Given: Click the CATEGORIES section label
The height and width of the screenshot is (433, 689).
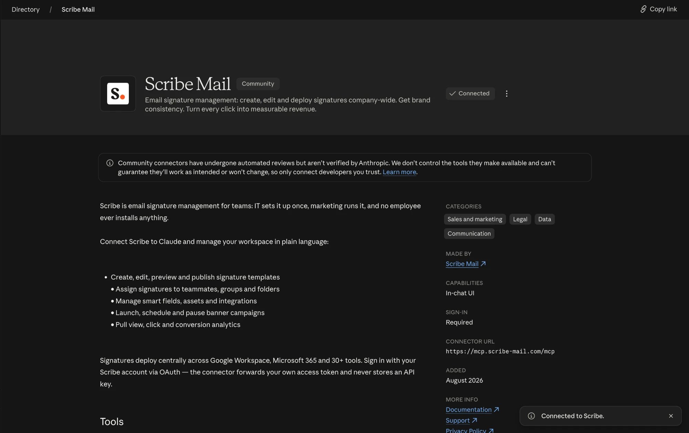Looking at the screenshot, I should click(463, 207).
